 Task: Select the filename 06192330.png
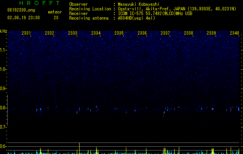point(21,10)
